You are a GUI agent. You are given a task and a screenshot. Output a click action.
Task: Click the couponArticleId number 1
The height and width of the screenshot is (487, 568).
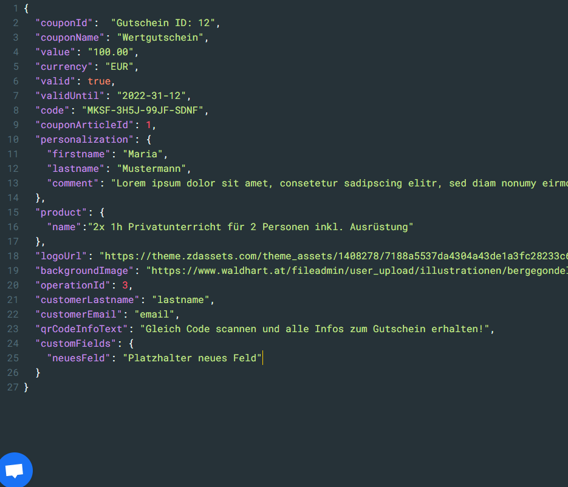[x=148, y=125]
